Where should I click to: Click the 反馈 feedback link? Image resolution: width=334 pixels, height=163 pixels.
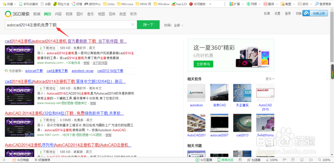pos(267,13)
